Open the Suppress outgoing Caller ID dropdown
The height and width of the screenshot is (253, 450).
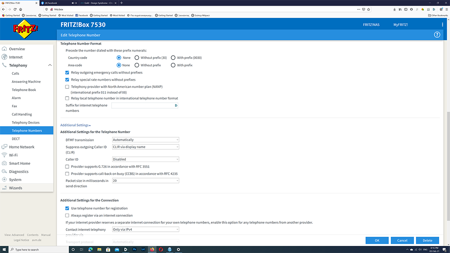145,147
